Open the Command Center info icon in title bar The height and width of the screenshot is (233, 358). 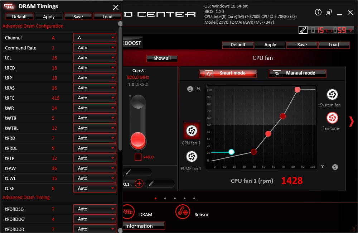pyautogui.click(x=318, y=12)
